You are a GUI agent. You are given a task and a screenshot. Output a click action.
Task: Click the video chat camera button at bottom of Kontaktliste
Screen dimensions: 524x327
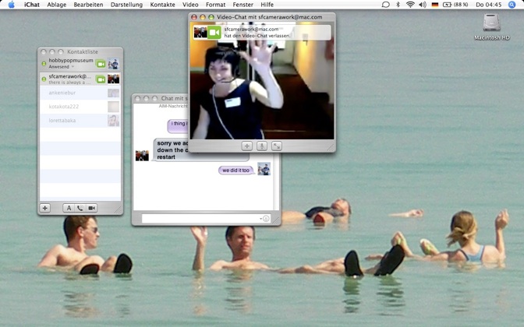(91, 208)
